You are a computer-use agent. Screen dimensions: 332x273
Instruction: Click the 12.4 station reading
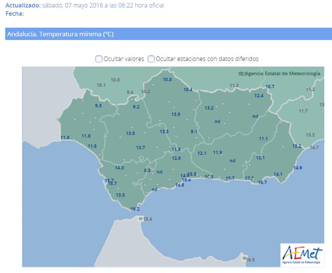tap(259, 96)
